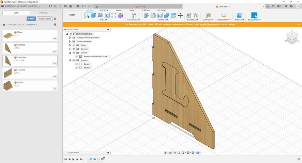Open the MODIFICAR dropdown menu
This screenshot has width=302, height=163.
click(x=163, y=20)
